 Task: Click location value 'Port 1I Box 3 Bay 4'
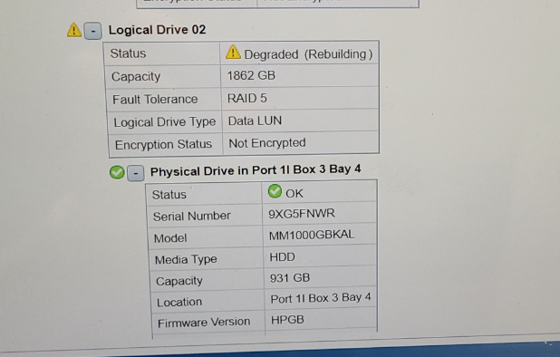pos(321,298)
